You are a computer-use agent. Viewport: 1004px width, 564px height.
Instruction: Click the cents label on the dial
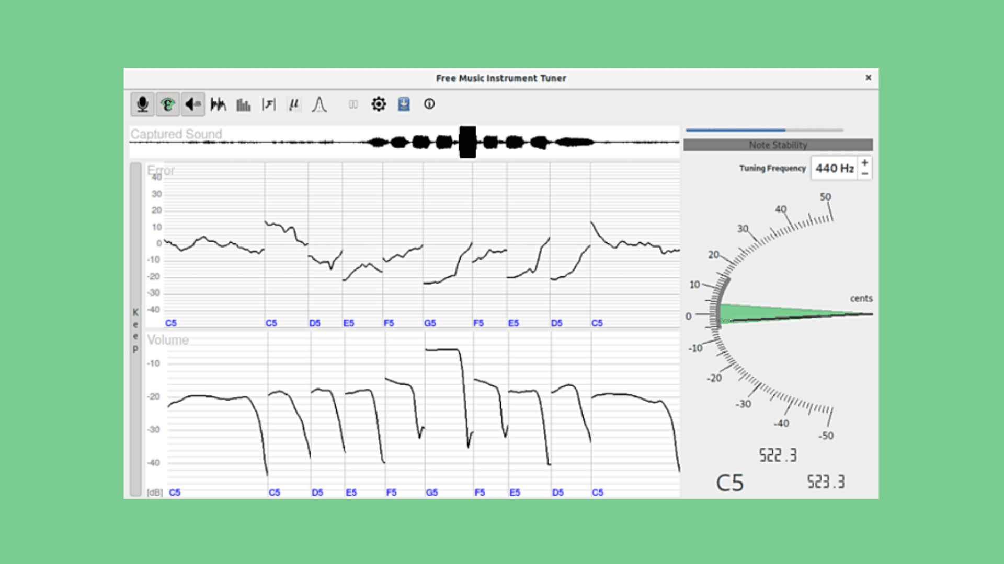point(861,298)
